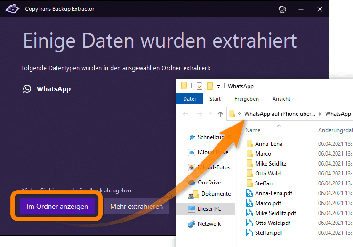The image size is (353, 247).
Task: Sort by Änderungsdatum column header
Action: [x=335, y=130]
